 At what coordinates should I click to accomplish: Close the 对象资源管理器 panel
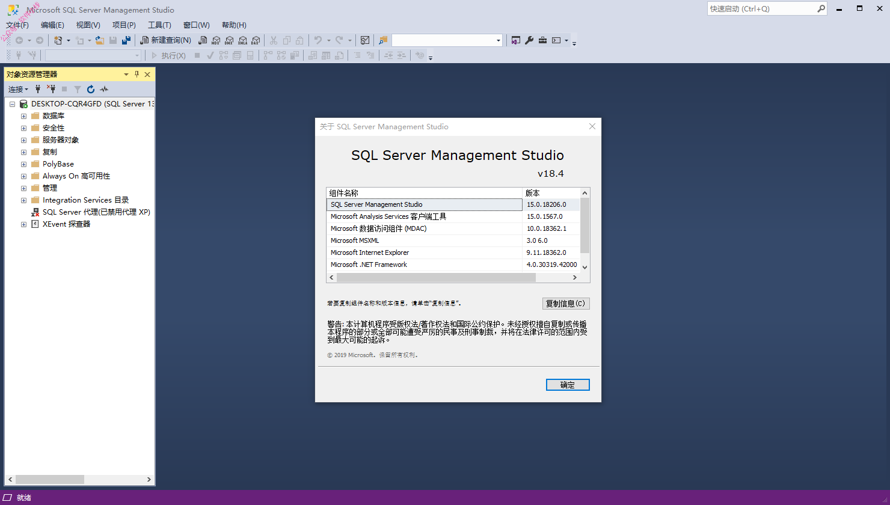[x=147, y=74]
